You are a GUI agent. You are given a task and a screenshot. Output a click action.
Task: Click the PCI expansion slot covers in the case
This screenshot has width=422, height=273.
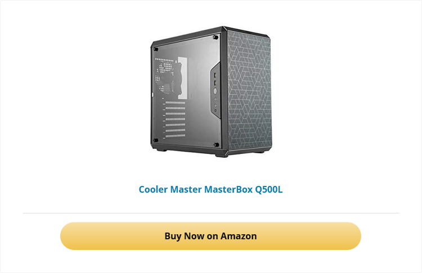(174, 120)
